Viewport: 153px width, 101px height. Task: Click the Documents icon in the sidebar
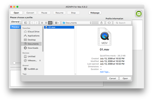pyautogui.click(x=25, y=44)
